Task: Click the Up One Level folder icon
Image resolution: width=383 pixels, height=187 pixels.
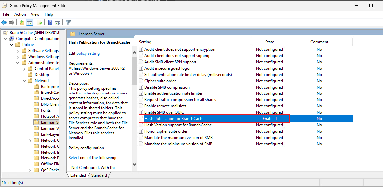Action: click(22, 23)
